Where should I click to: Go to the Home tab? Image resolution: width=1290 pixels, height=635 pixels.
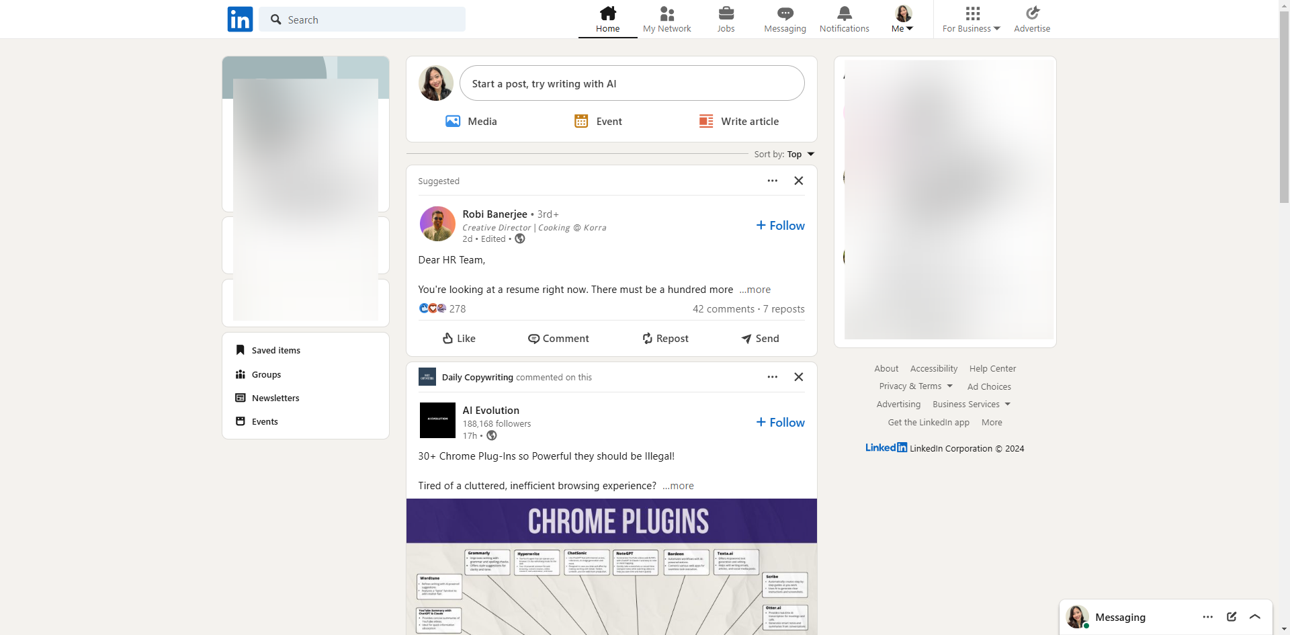[x=607, y=19]
